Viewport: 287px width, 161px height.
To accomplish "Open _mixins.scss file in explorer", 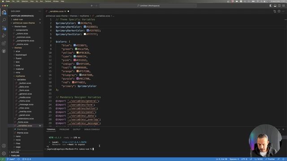I will click(x=22, y=44).
